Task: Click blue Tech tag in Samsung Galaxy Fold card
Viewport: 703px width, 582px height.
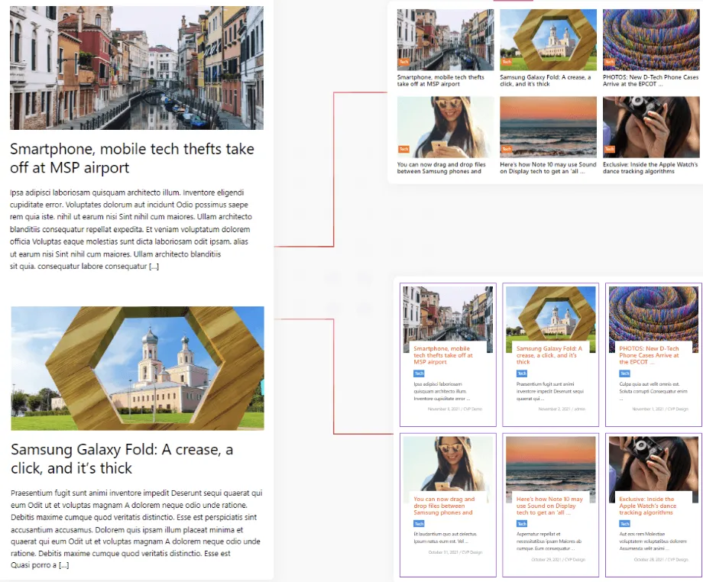Action: 522,373
